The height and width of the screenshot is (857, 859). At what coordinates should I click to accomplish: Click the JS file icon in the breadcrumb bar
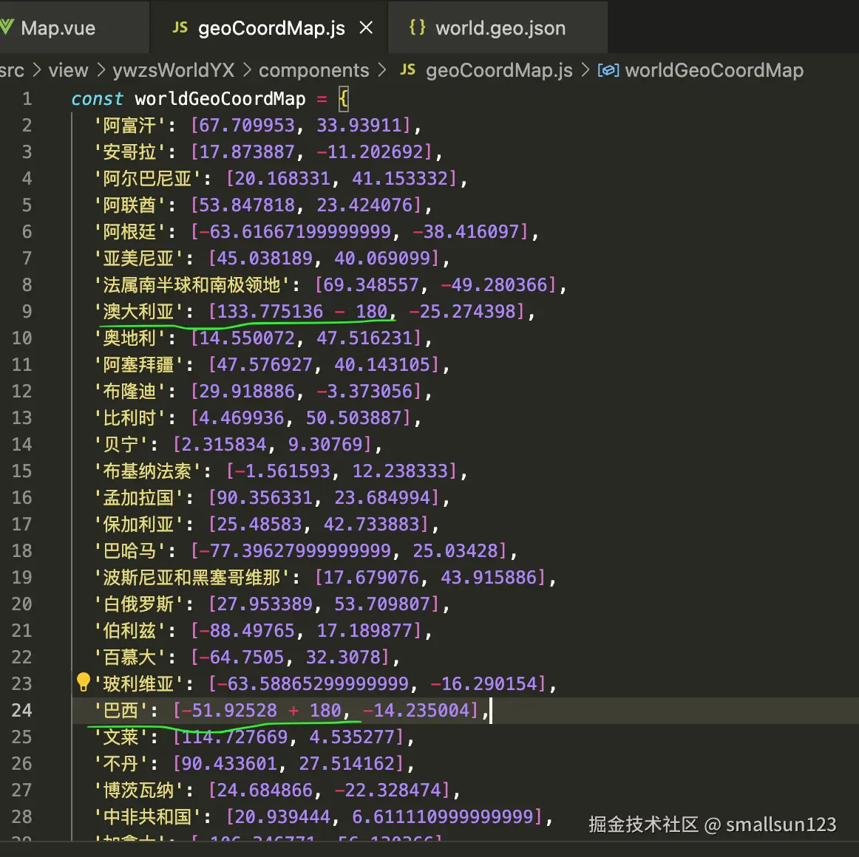[407, 69]
